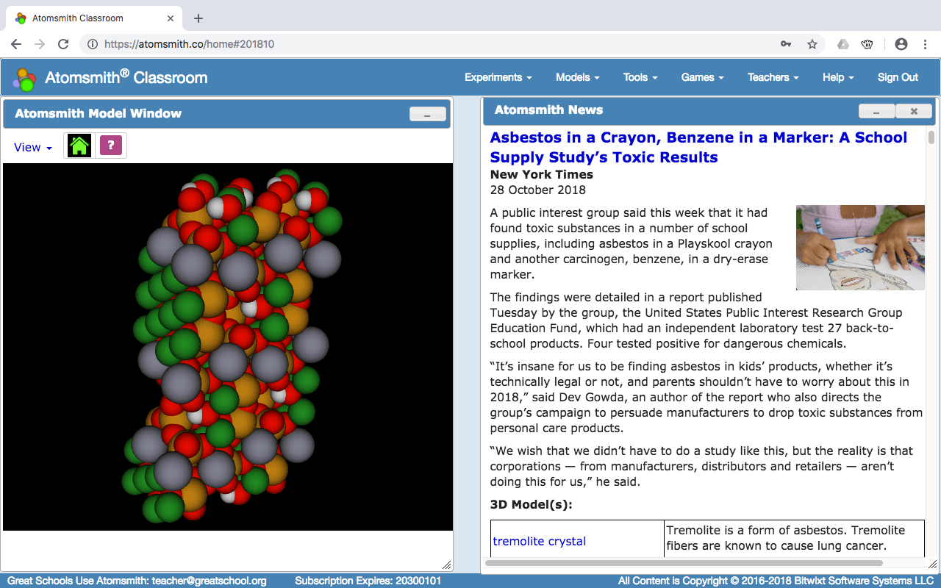Click the date '28 October 2018'

538,190
